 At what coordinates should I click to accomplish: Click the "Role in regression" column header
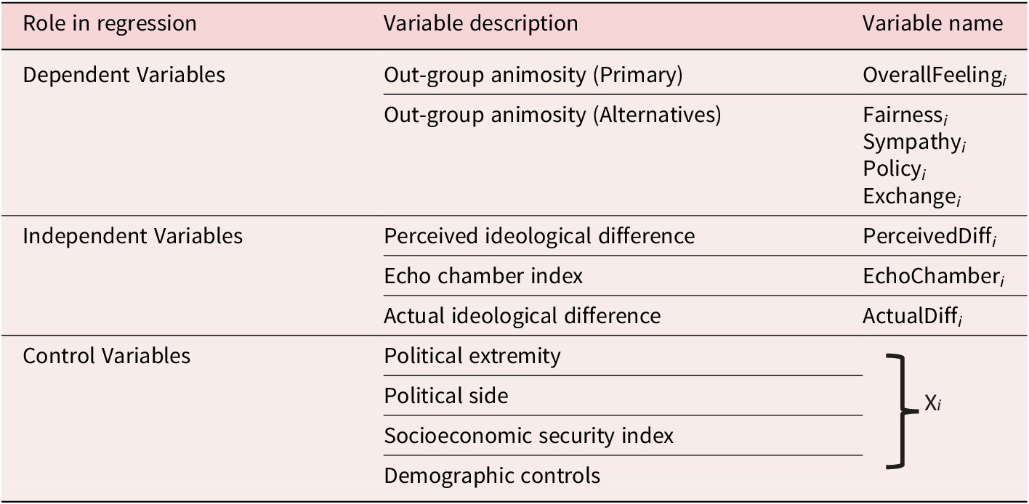pos(110,23)
